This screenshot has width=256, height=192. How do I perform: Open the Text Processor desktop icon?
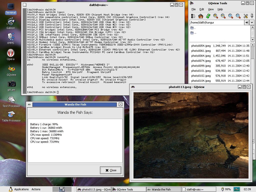click(11, 102)
